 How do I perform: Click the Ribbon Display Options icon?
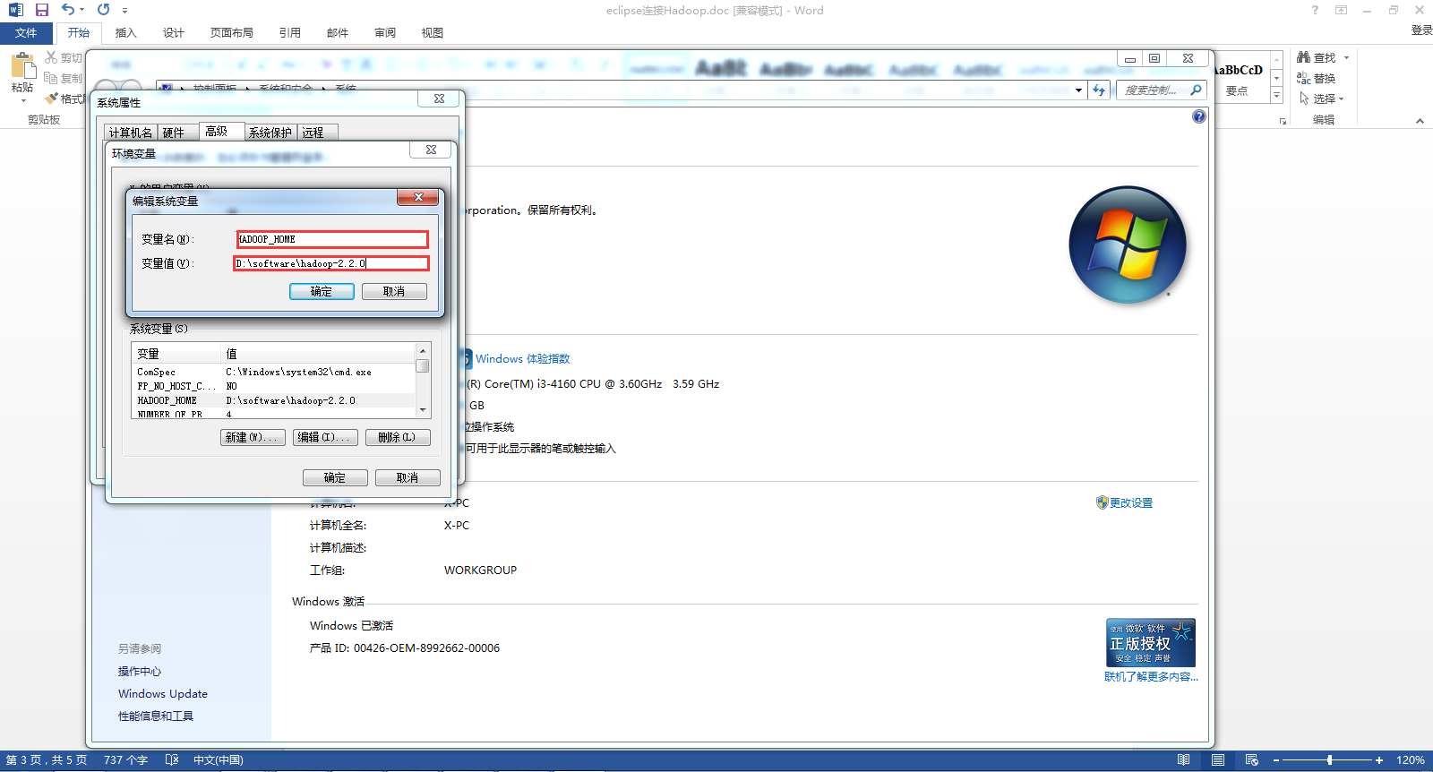coord(1341,10)
